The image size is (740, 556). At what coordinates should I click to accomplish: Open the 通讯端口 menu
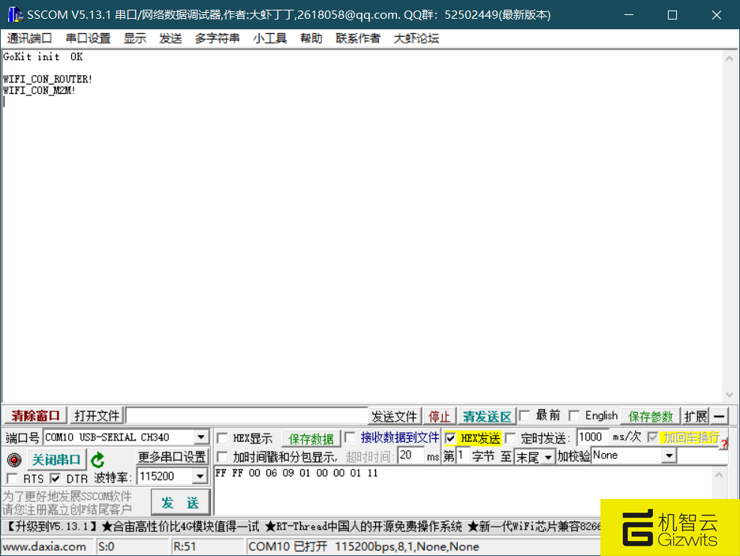(29, 38)
